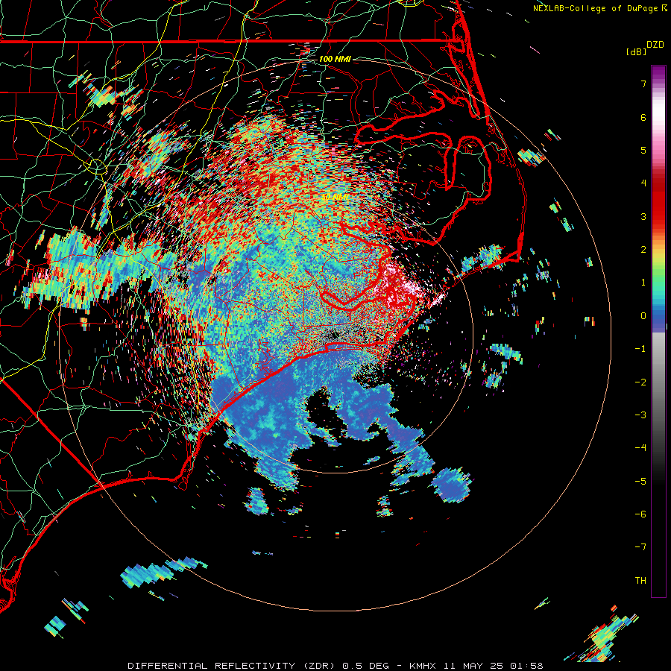Click the 1 value on color scale
Screen dimensions: 671x671
click(x=643, y=283)
